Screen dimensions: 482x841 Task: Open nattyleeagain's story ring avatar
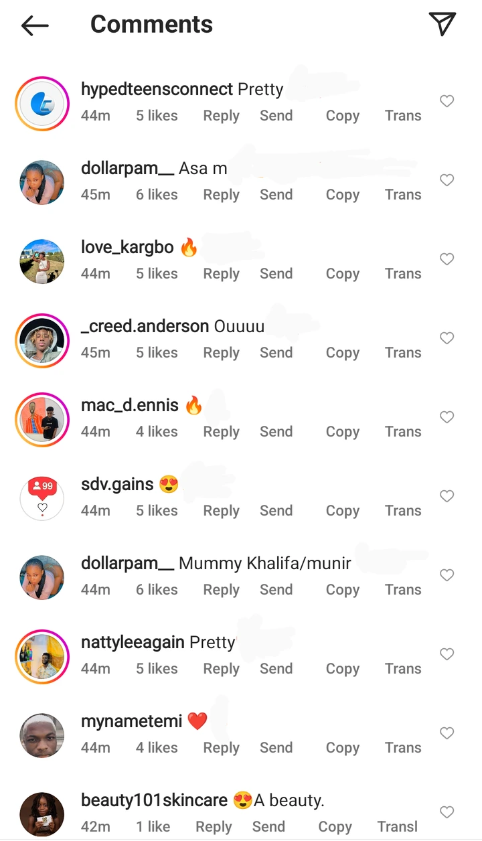click(x=42, y=656)
